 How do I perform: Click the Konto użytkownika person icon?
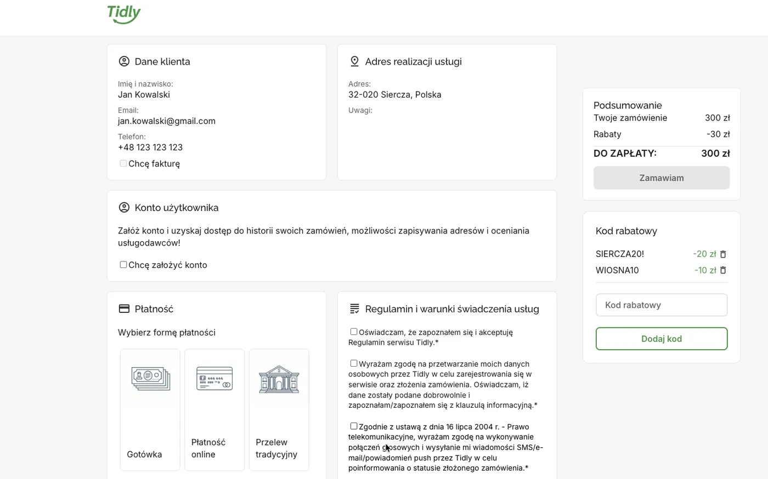click(124, 208)
